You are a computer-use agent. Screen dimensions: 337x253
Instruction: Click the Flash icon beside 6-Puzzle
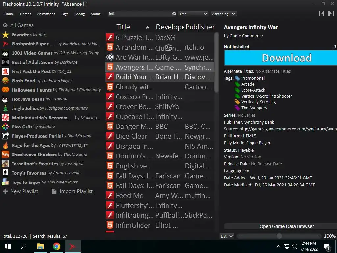pos(110,38)
